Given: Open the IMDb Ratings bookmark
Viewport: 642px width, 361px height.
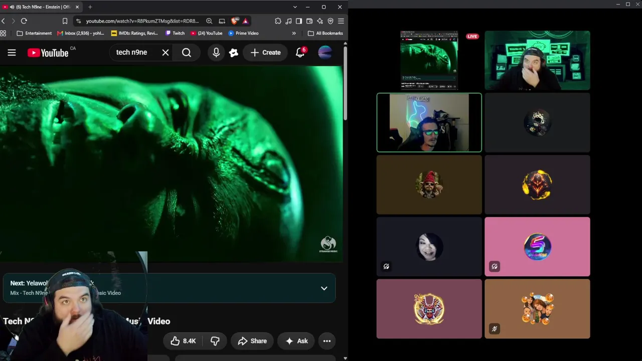Looking at the screenshot, I should point(134,33).
